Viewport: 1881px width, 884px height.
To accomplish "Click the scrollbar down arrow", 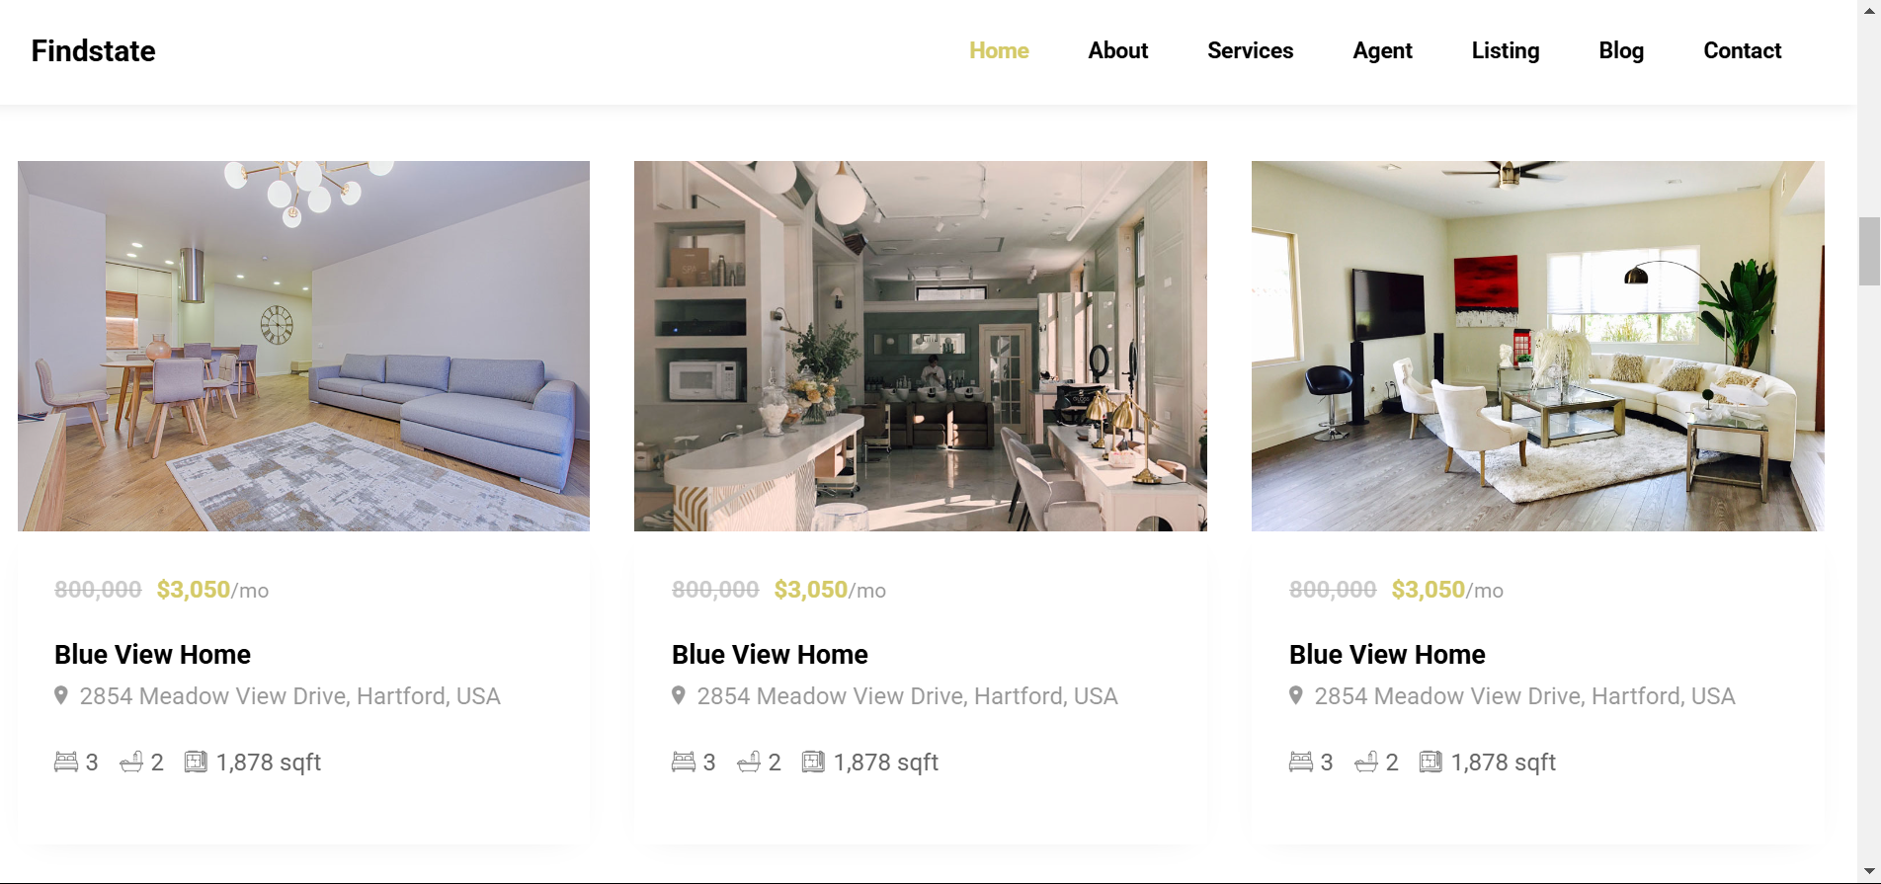I will (1868, 872).
